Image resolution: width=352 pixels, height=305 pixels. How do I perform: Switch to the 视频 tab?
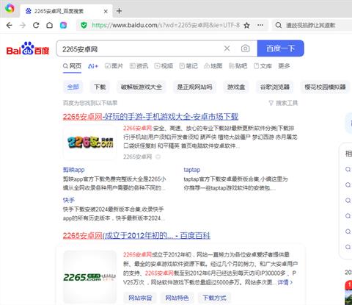(164, 66)
